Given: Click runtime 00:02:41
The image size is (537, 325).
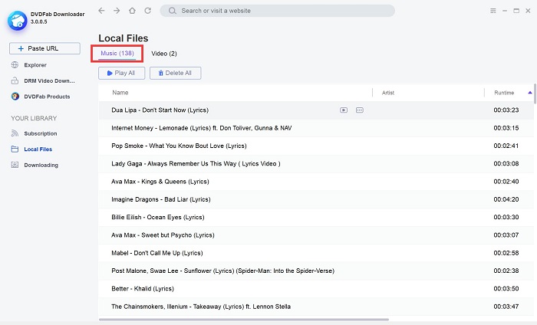Looking at the screenshot, I should (x=506, y=146).
